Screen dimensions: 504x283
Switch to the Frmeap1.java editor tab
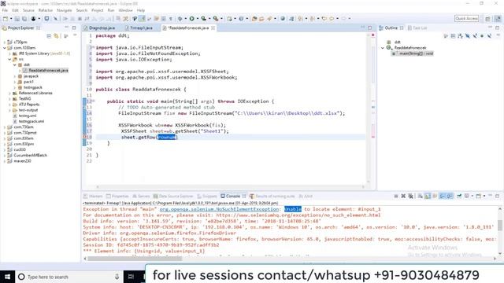point(141,28)
